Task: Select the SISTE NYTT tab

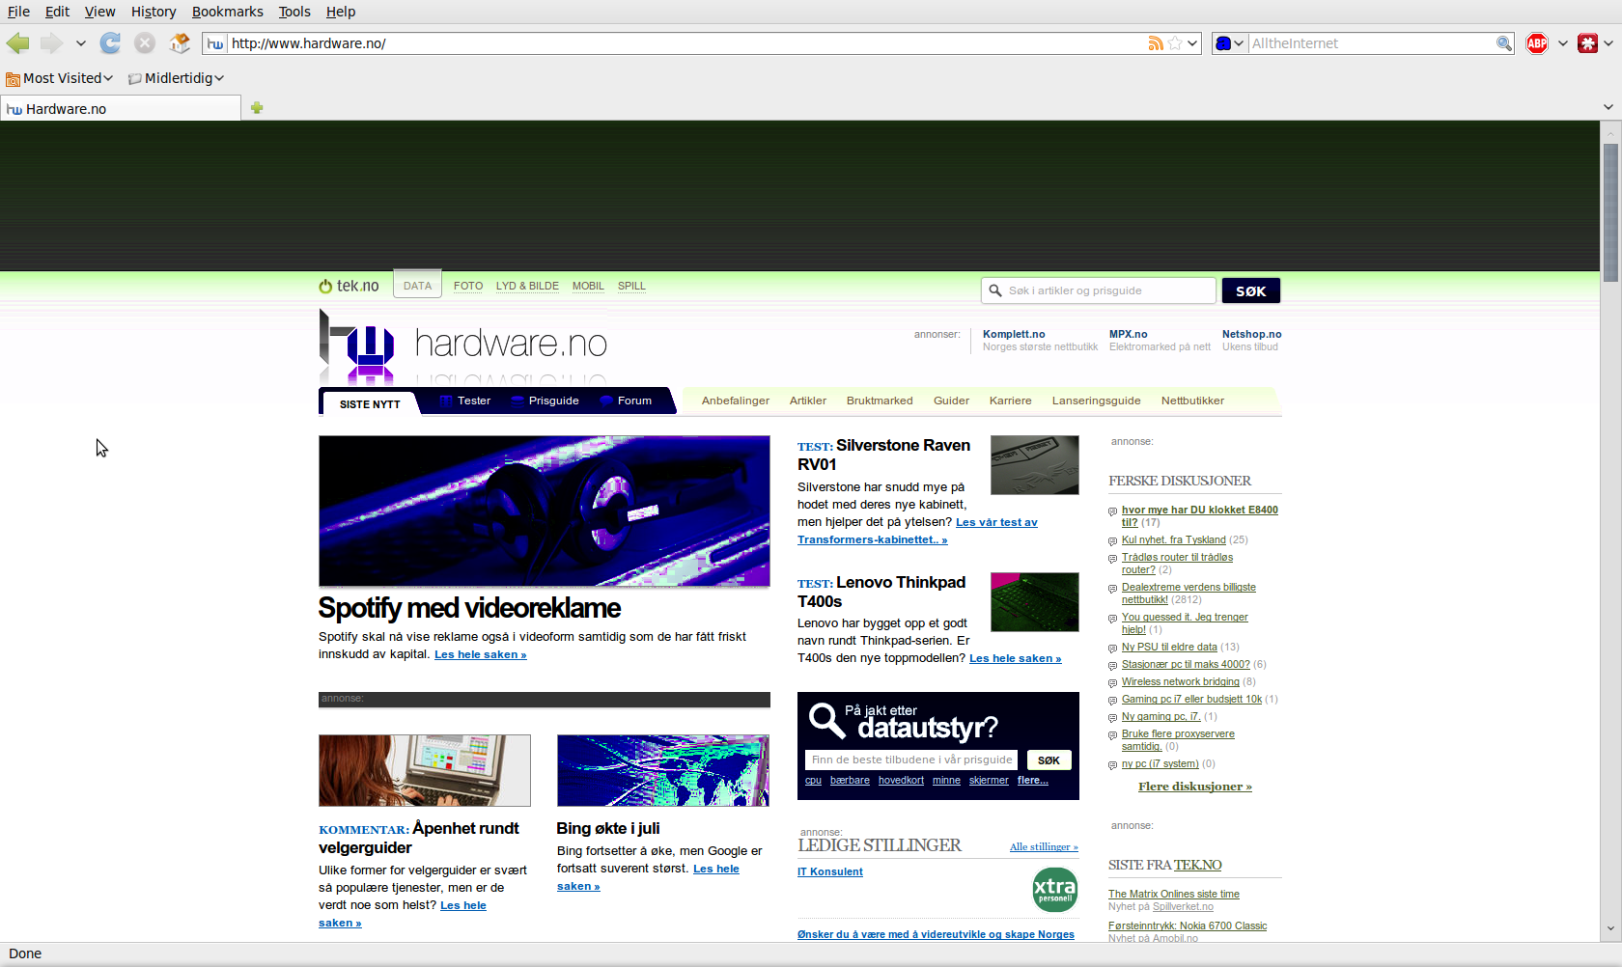Action: 370,403
